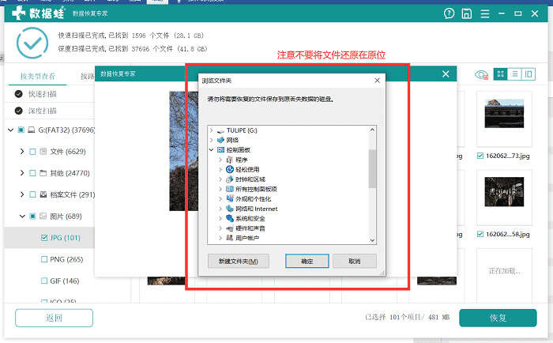Click the 恢复 recover button

pyautogui.click(x=498, y=318)
